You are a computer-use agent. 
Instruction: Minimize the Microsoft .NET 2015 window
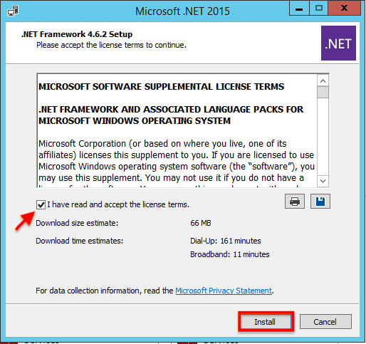click(299, 9)
